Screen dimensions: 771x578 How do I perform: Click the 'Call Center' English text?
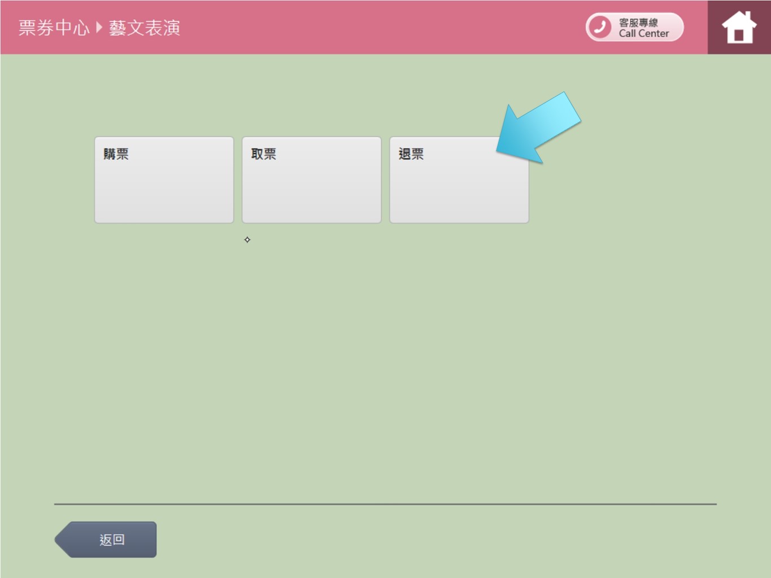click(x=643, y=34)
